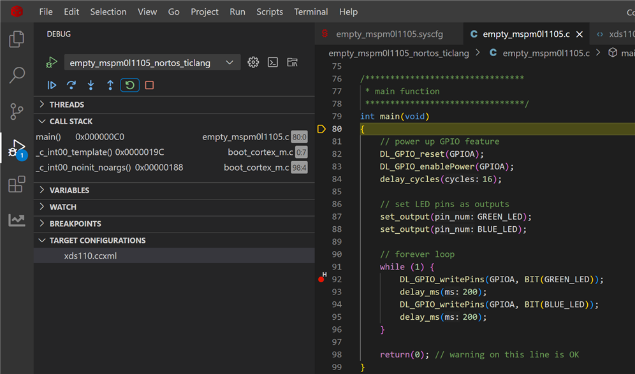Expand the WATCH section
This screenshot has width=635, height=374.
pos(174,207)
